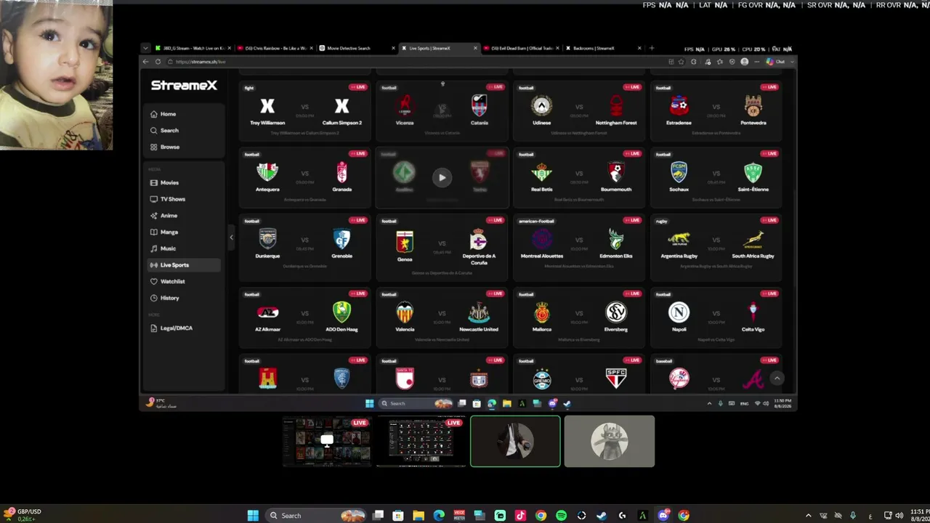Click the browser back arrow
930x523 pixels.
[146, 62]
